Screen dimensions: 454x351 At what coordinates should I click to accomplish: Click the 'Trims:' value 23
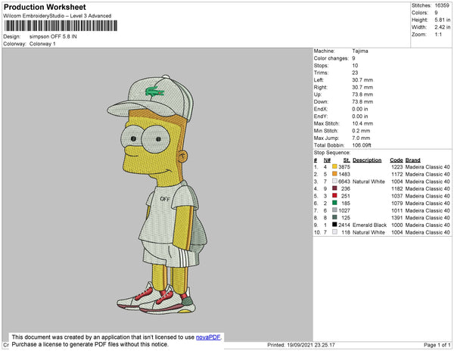coord(355,73)
